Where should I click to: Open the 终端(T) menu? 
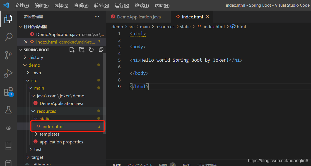142,6
